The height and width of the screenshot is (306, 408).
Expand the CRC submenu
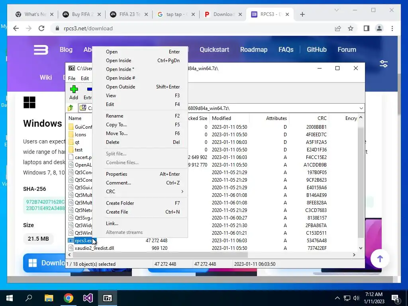[140, 192]
